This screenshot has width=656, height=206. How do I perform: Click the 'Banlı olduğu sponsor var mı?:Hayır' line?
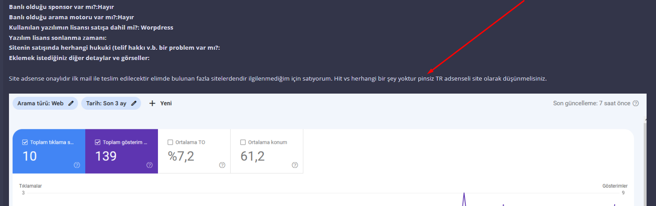(x=61, y=7)
